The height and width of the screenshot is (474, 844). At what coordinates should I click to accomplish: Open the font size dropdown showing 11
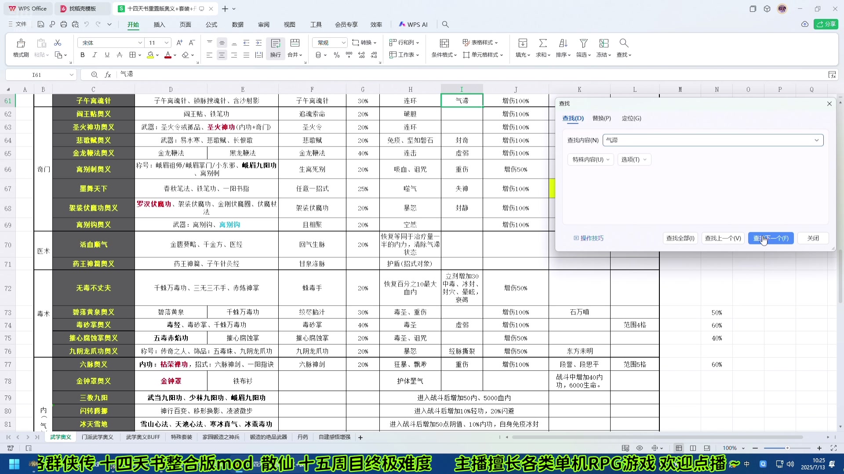pyautogui.click(x=167, y=43)
